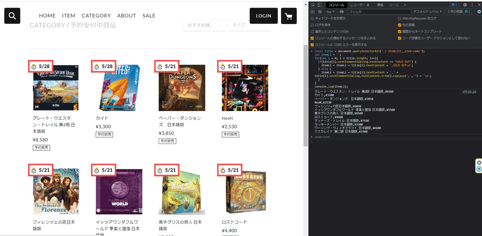Open DevTools settings gear in tab bar
The width and height of the screenshot is (482, 236).
coord(465,5)
